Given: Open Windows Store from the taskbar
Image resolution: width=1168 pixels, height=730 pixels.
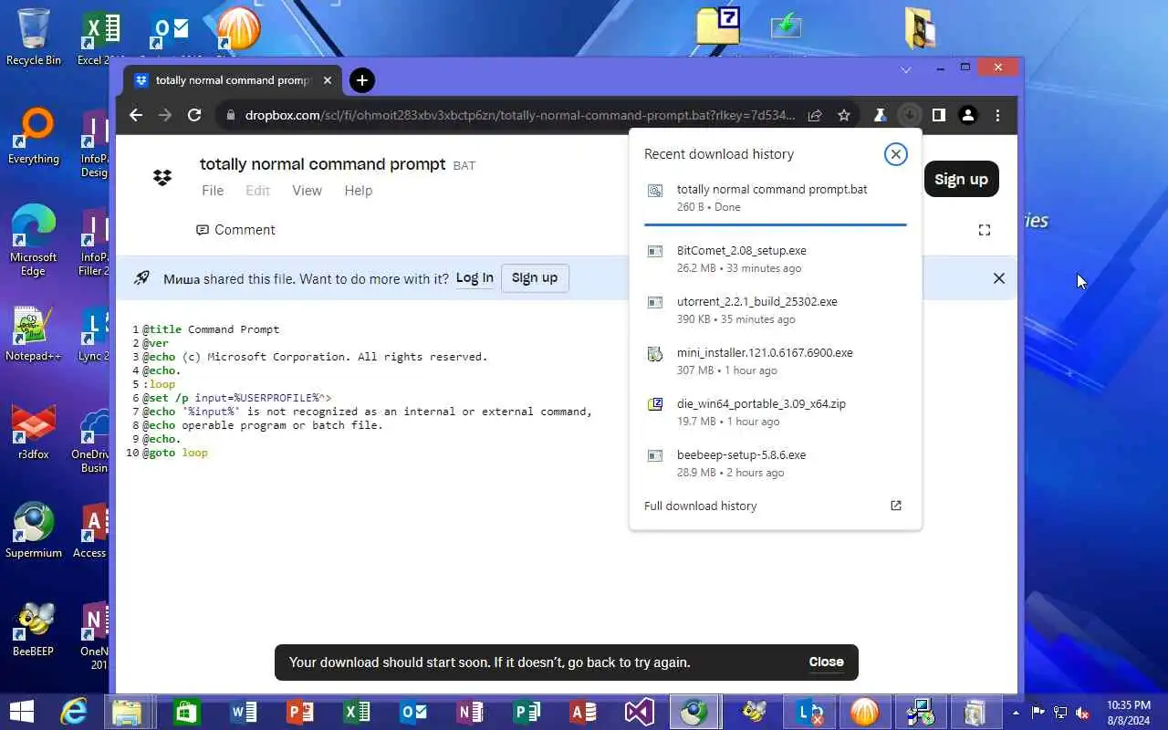Looking at the screenshot, I should (x=186, y=712).
